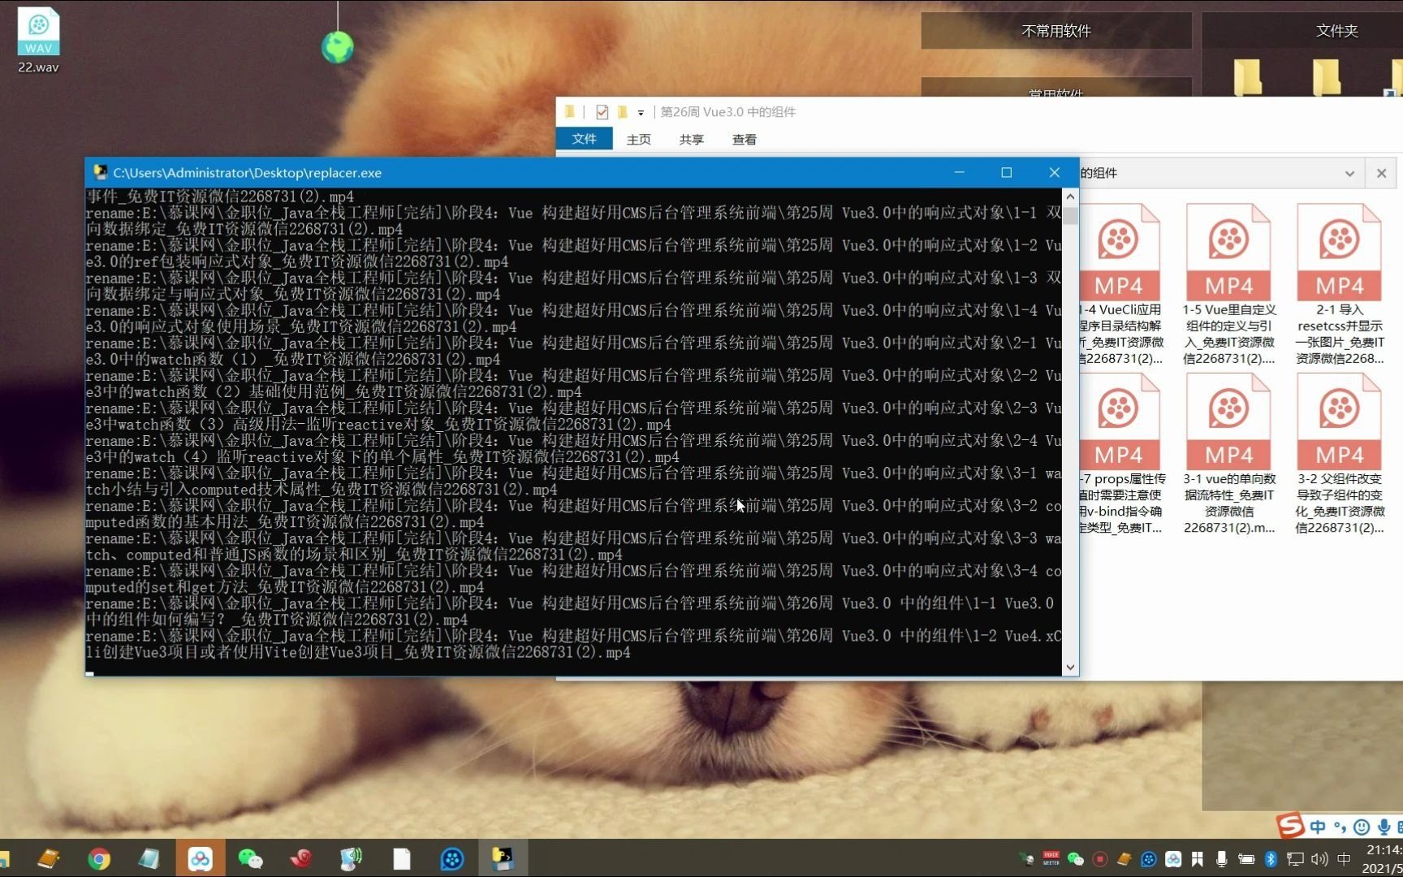Expand the Customize Quick Access Toolbar dropdown arrow
Viewport: 1403px width, 877px height.
[641, 113]
